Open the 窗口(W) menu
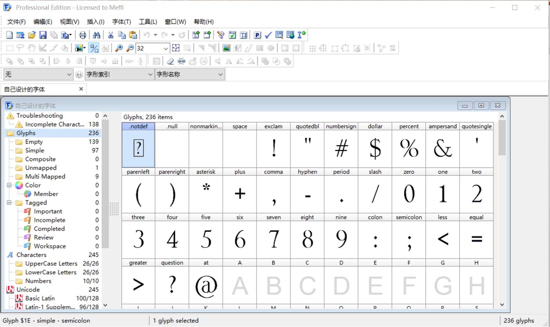 click(x=175, y=22)
